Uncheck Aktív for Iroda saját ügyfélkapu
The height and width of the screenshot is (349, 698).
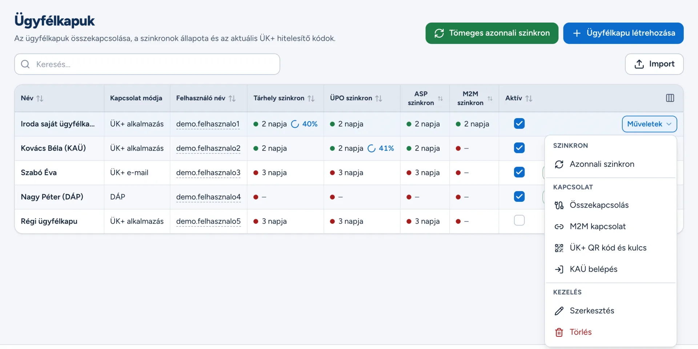[x=519, y=124]
